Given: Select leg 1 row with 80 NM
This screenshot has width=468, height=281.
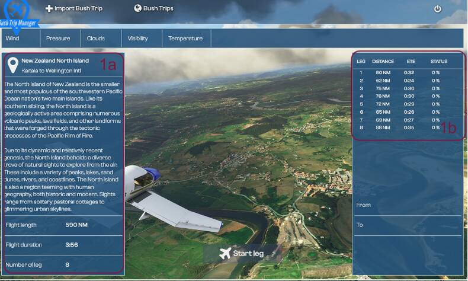Looking at the screenshot, I should pyautogui.click(x=408, y=72).
